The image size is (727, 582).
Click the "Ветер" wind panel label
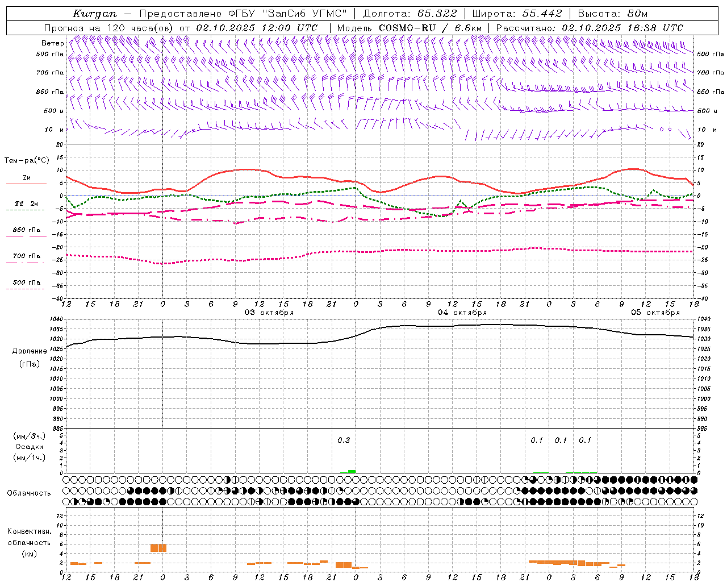pyautogui.click(x=52, y=43)
